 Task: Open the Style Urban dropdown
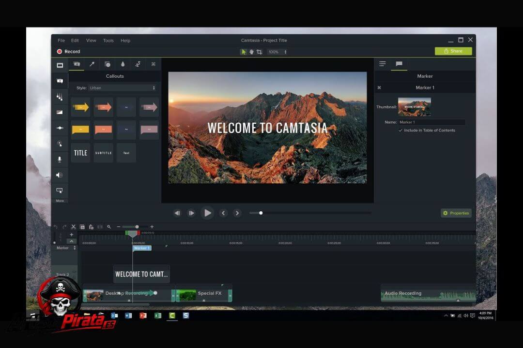point(122,88)
